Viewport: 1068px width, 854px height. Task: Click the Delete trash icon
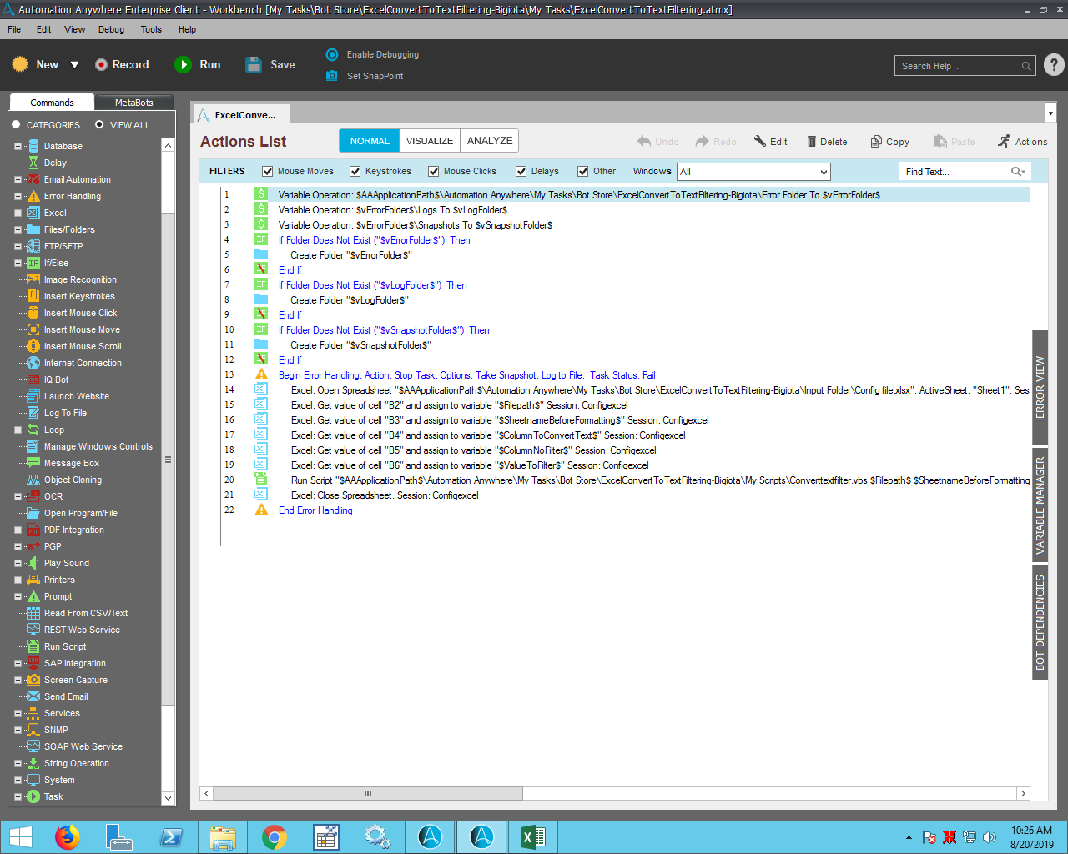coord(812,142)
